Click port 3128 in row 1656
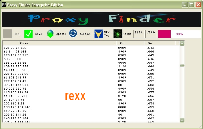 (122, 96)
